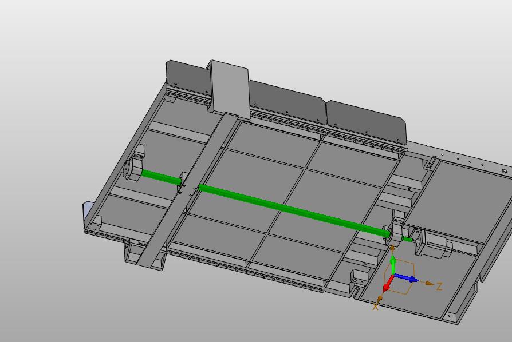The height and width of the screenshot is (342, 512).
Task: Select the bearing block at the screw's right end
Action: [395, 230]
